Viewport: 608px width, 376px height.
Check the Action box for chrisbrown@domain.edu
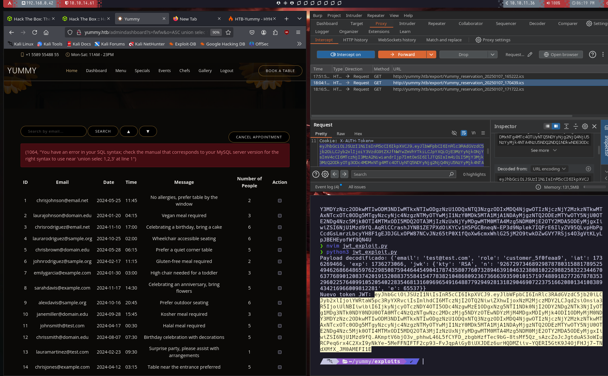click(x=280, y=250)
